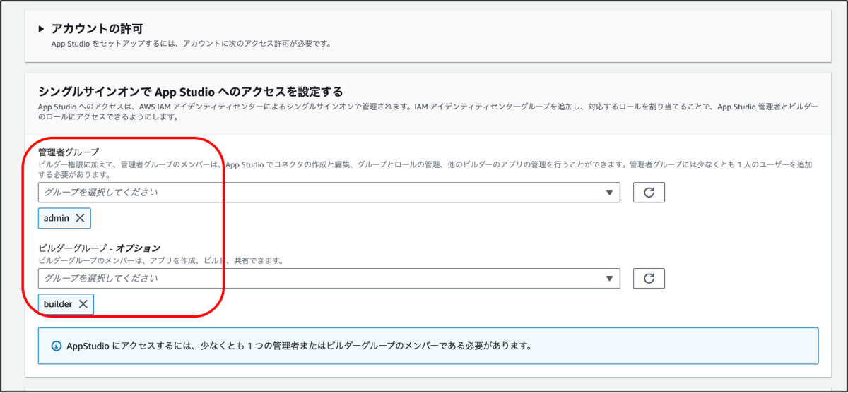Image resolution: width=848 pixels, height=393 pixels.
Task: Refresh the 管理者グループ group list
Action: pyautogui.click(x=649, y=192)
